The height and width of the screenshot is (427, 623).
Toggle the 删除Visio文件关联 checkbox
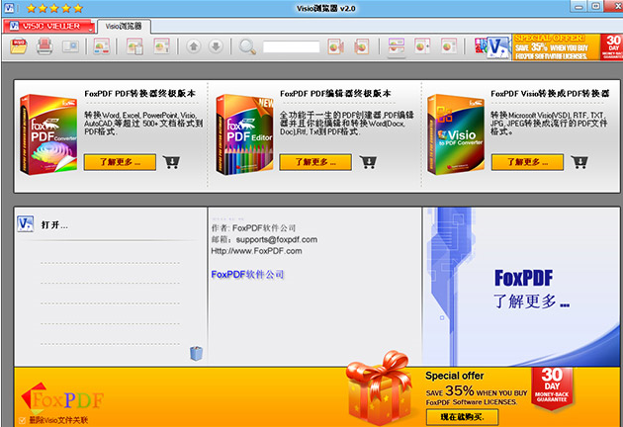pos(22,420)
